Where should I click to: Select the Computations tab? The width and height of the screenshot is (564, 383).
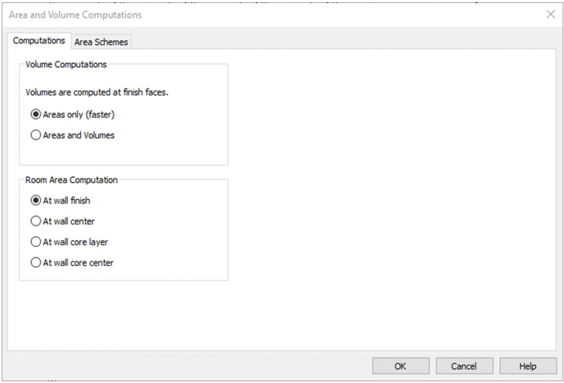[x=39, y=41]
